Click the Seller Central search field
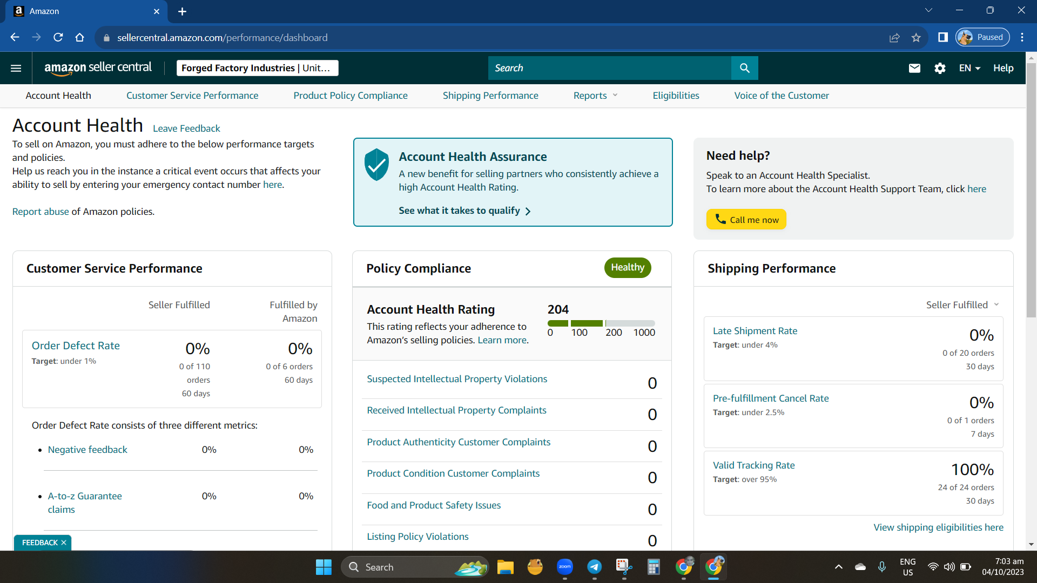1037x583 pixels. point(610,68)
